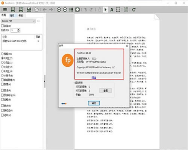Expand the Adobe PDF printer dropdown
This screenshot has height=150, width=188.
pyautogui.click(x=18, y=21)
